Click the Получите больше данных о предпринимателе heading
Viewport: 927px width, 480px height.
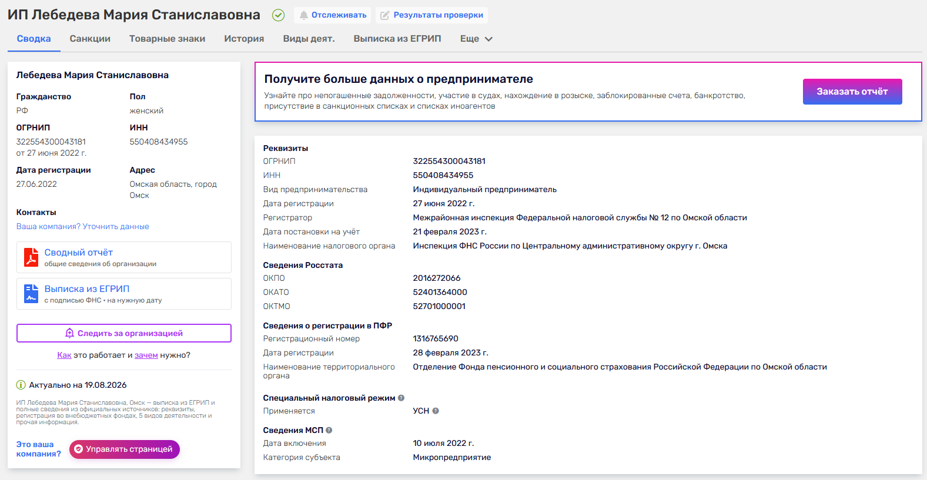point(399,79)
